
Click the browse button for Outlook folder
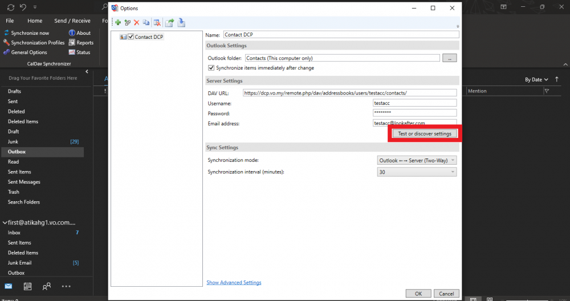[x=450, y=58]
